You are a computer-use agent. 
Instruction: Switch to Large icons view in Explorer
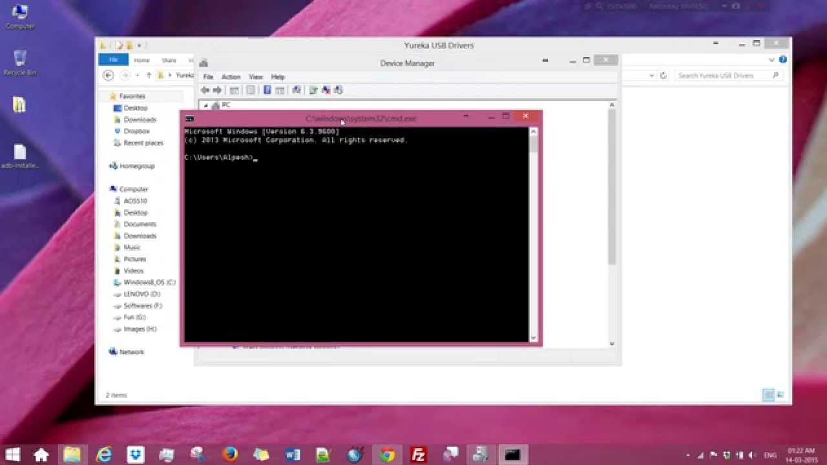(780, 395)
